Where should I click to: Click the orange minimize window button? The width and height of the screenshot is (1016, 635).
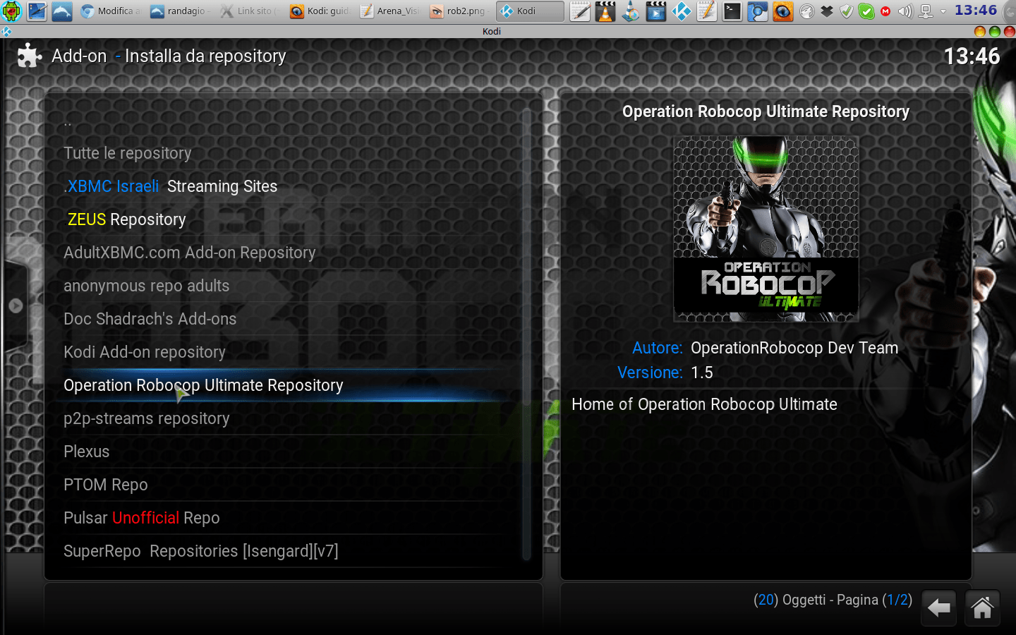[980, 31]
